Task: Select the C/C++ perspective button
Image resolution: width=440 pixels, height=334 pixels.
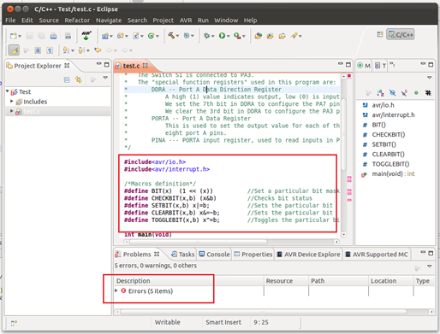Action: coord(401,34)
